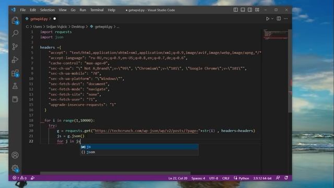Image resolution: width=334 pixels, height=188 pixels.
Task: Click the feedback icon in status bar
Action: (x=278, y=178)
